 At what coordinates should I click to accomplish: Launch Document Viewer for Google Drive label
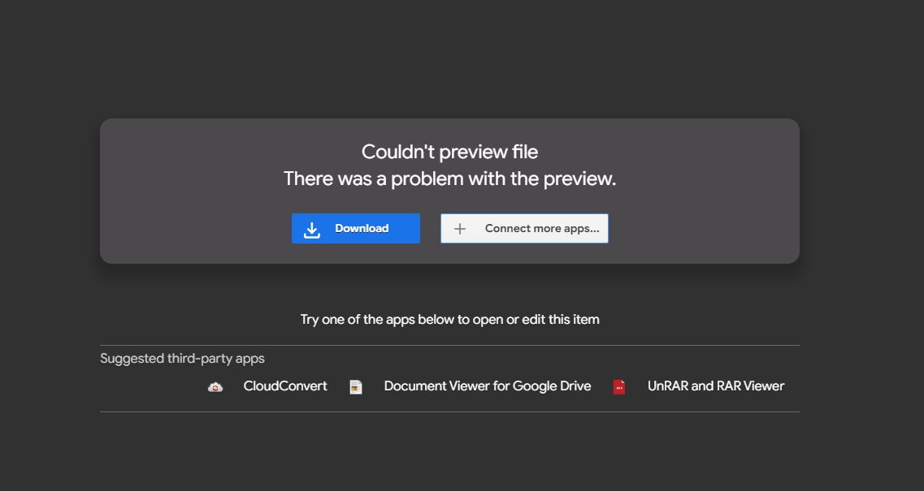click(487, 386)
